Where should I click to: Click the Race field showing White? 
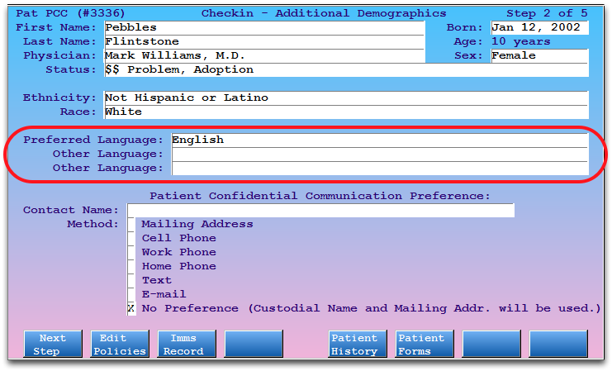point(346,112)
